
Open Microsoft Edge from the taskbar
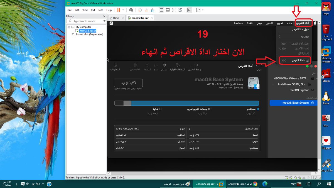(265, 184)
